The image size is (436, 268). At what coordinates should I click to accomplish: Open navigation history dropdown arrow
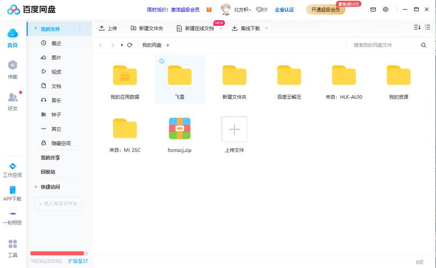(122, 46)
